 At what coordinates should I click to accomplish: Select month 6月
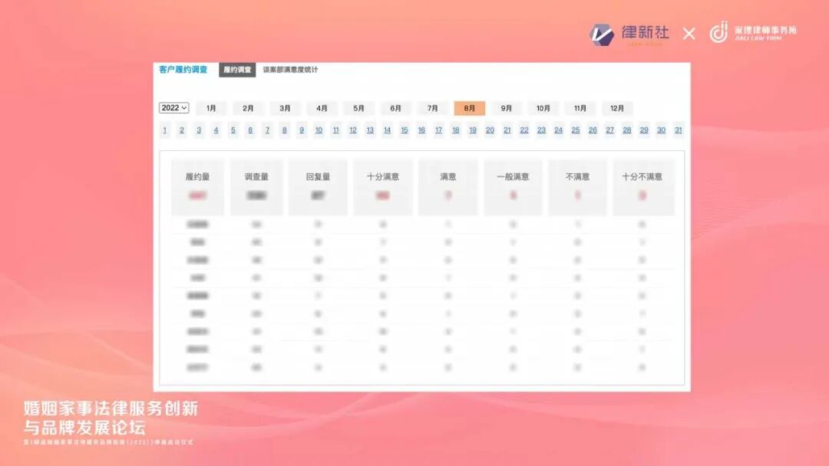click(x=395, y=108)
